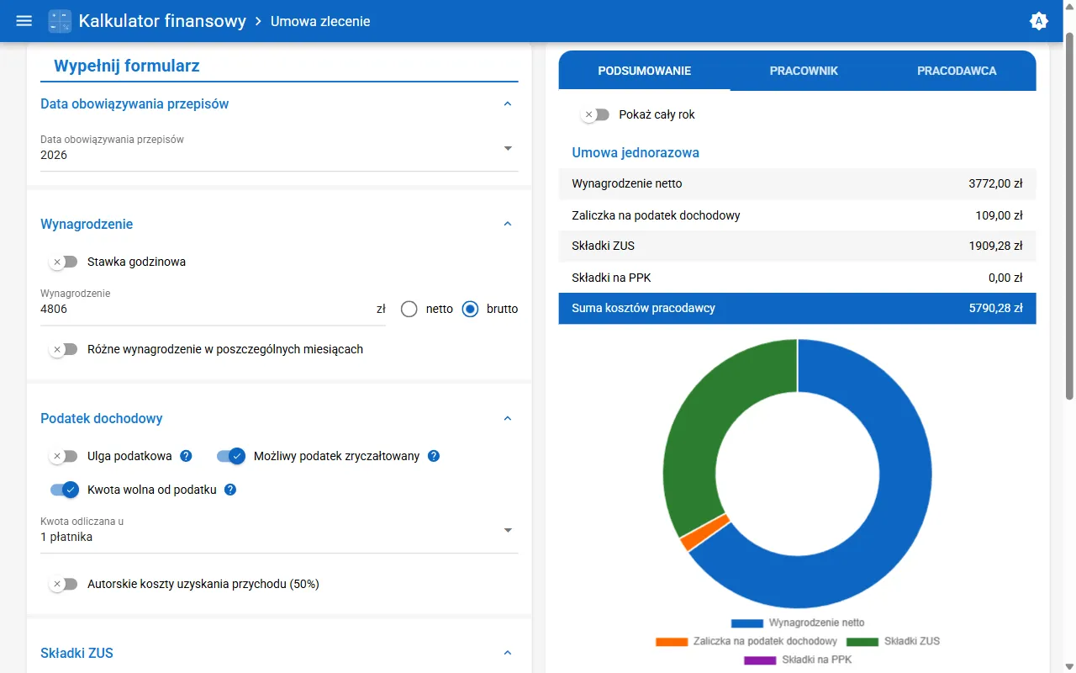The image size is (1076, 673).
Task: Open help icon next to Ulga podatkowa
Action: [187, 456]
